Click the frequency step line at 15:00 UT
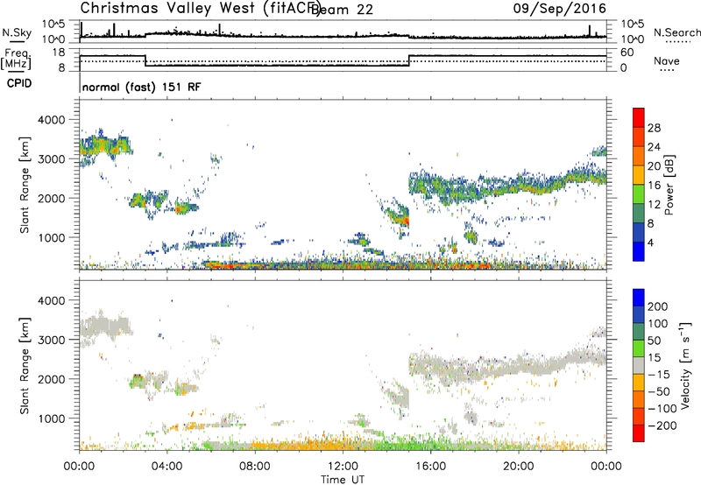The width and height of the screenshot is (701, 485). coord(409,60)
